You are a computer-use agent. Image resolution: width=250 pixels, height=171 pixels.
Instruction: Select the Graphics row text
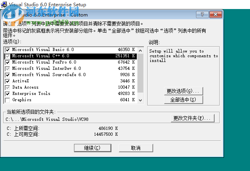22,100
